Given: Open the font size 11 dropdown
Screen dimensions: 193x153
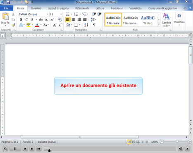Looking at the screenshot, I should click(61, 14).
